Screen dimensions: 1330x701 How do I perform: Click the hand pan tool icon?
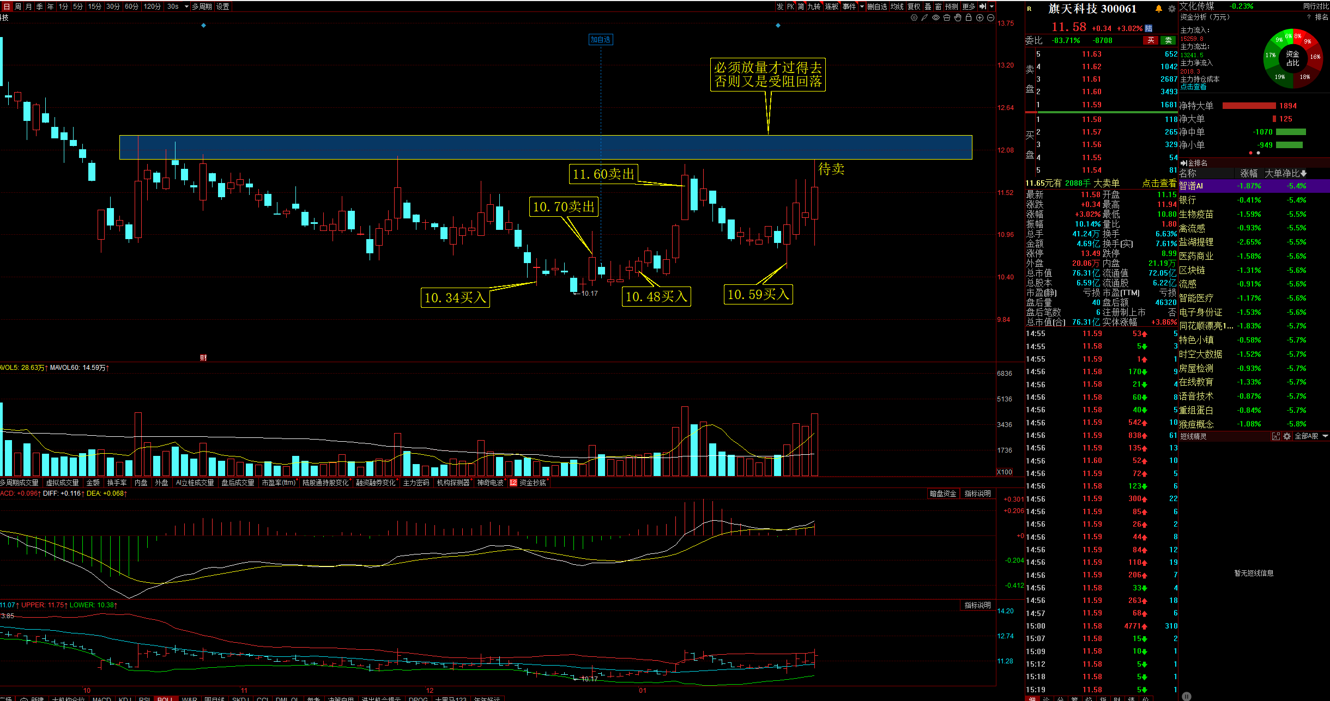[x=958, y=18]
